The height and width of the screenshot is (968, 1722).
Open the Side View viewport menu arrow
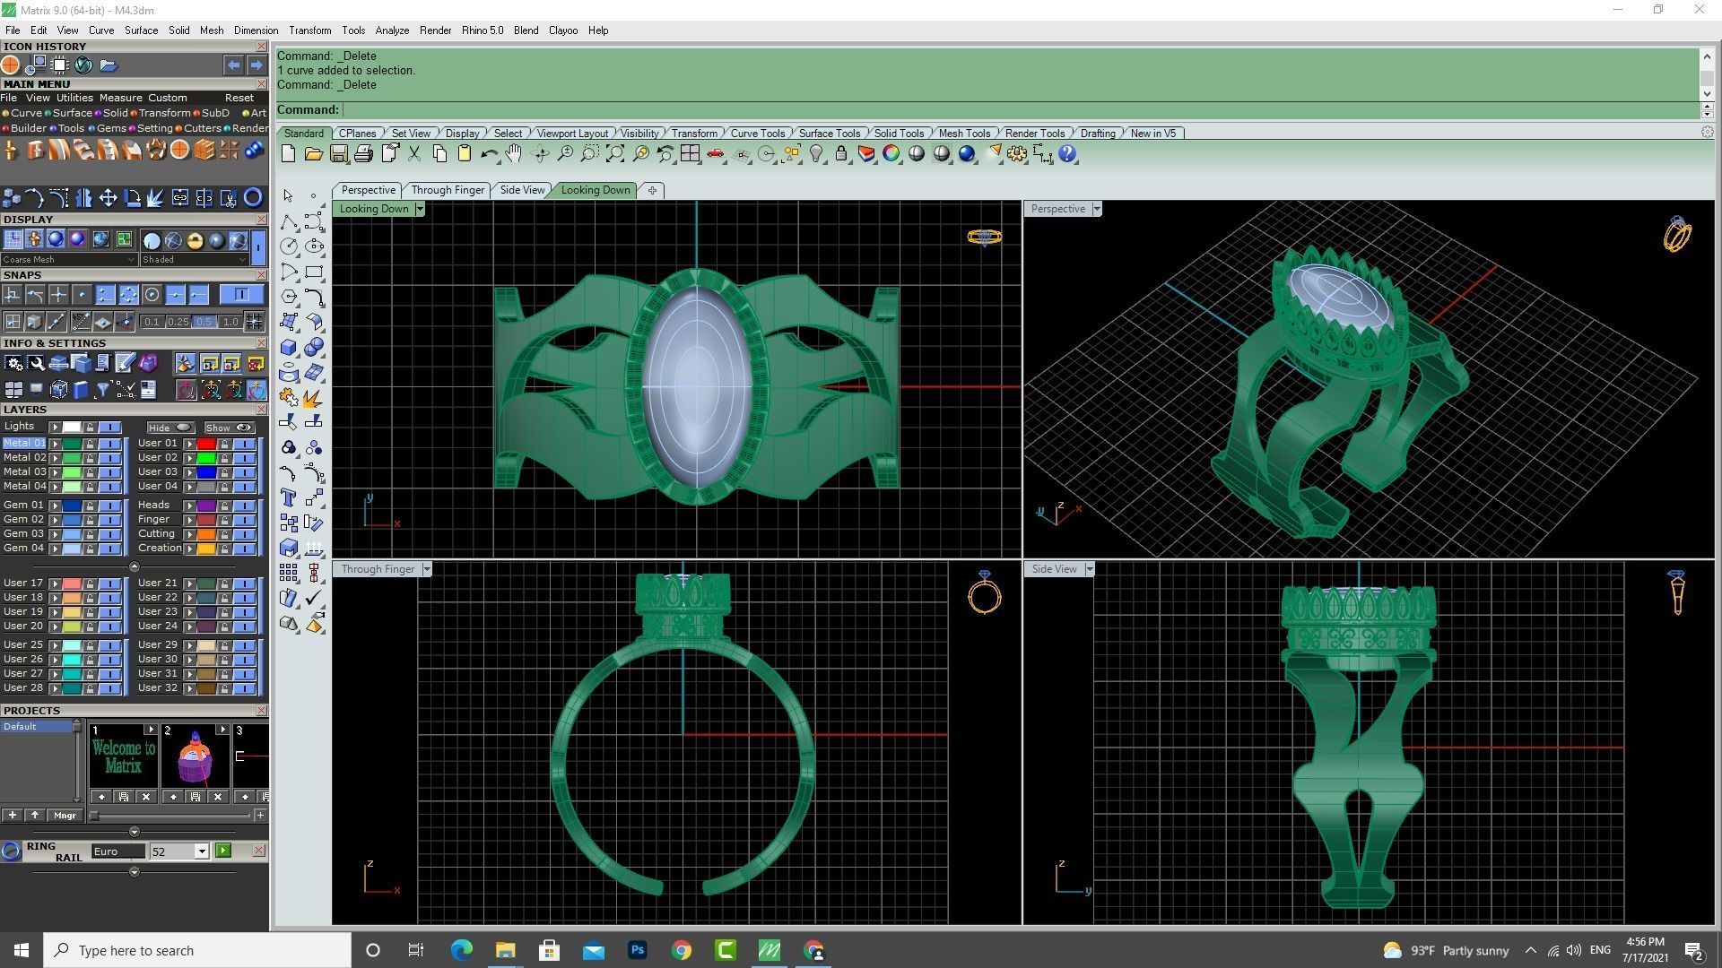(1090, 569)
